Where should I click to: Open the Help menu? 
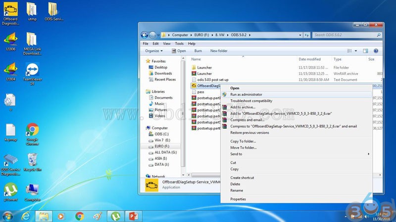click(192, 43)
